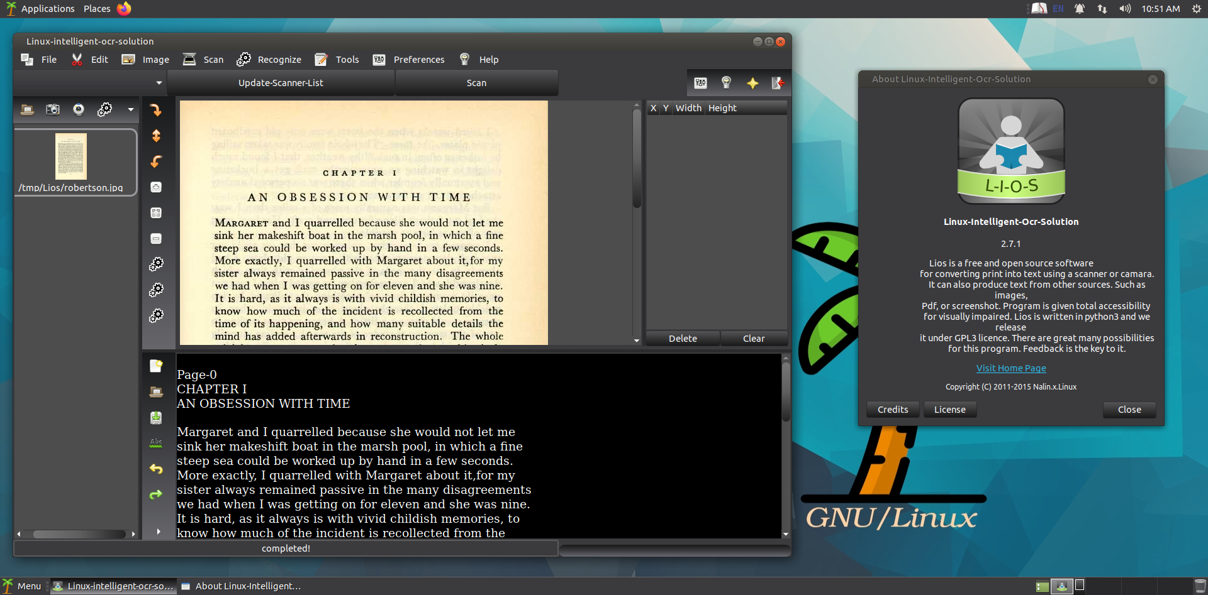Undo last edit with yellow arrow
1208x595 pixels.
156,469
